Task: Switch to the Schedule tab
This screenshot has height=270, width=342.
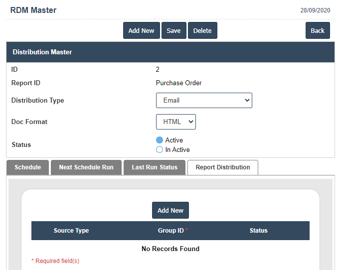Action: tap(27, 167)
